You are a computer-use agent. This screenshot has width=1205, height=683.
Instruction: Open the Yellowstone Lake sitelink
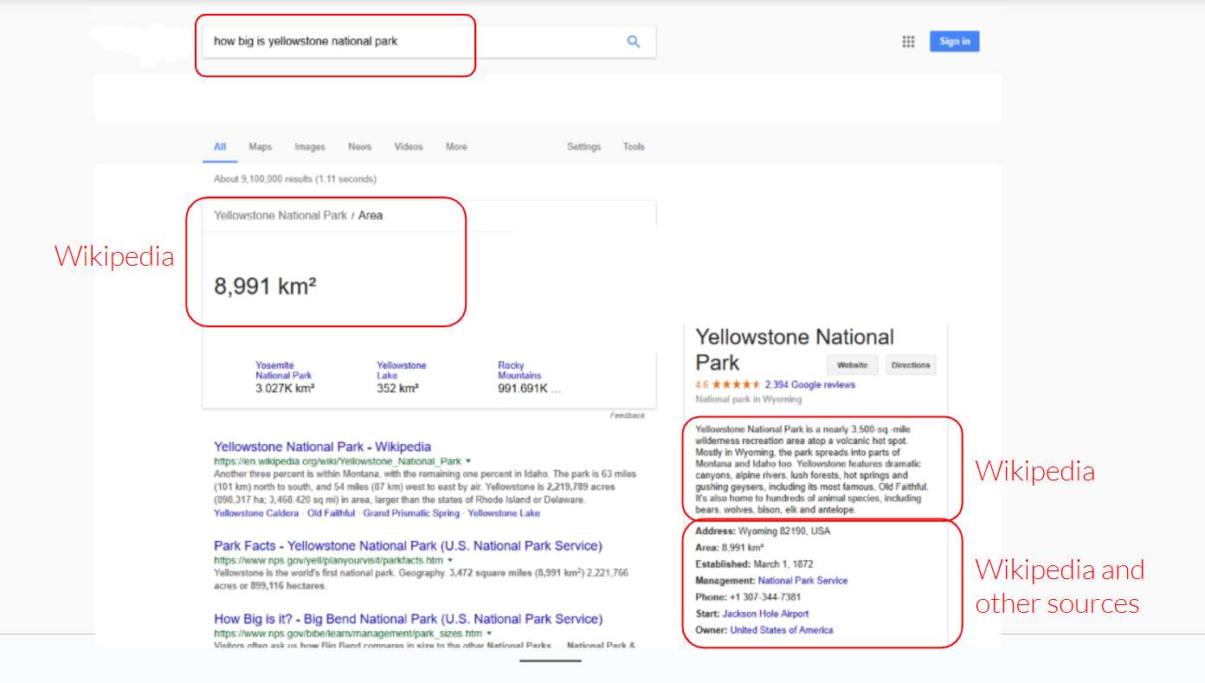coord(504,513)
